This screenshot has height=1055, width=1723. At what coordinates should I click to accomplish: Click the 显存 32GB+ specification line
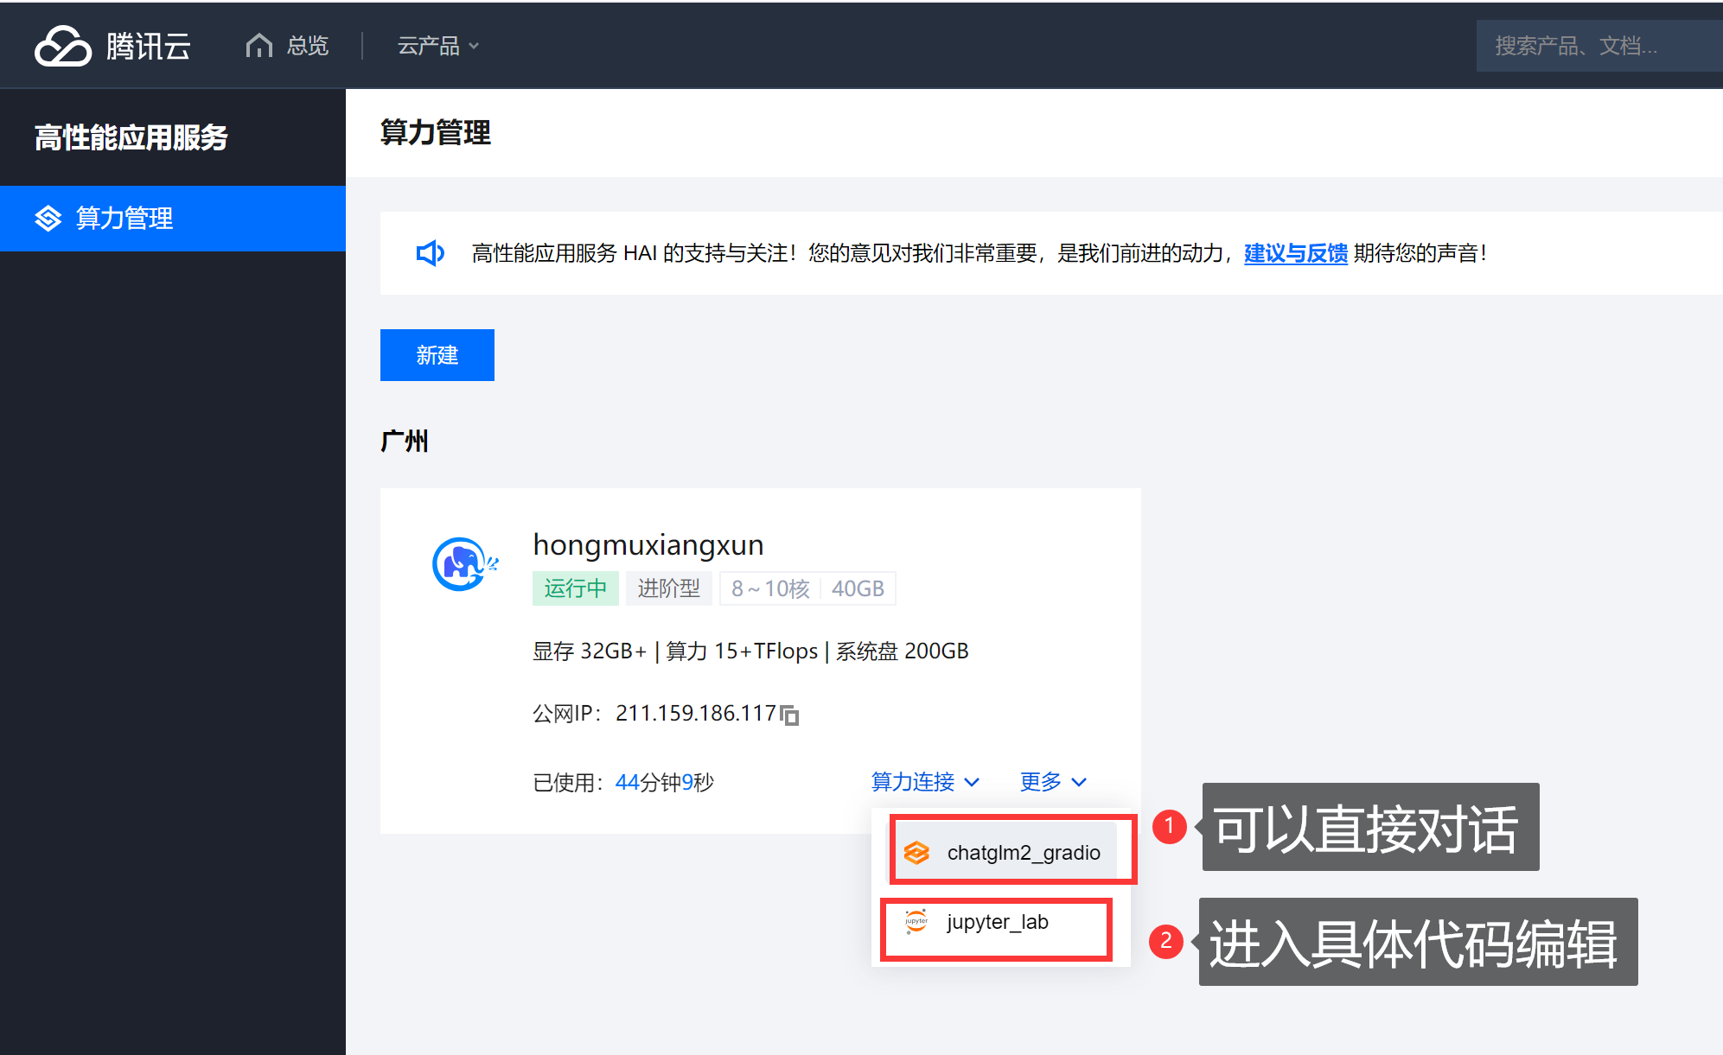pos(750,651)
